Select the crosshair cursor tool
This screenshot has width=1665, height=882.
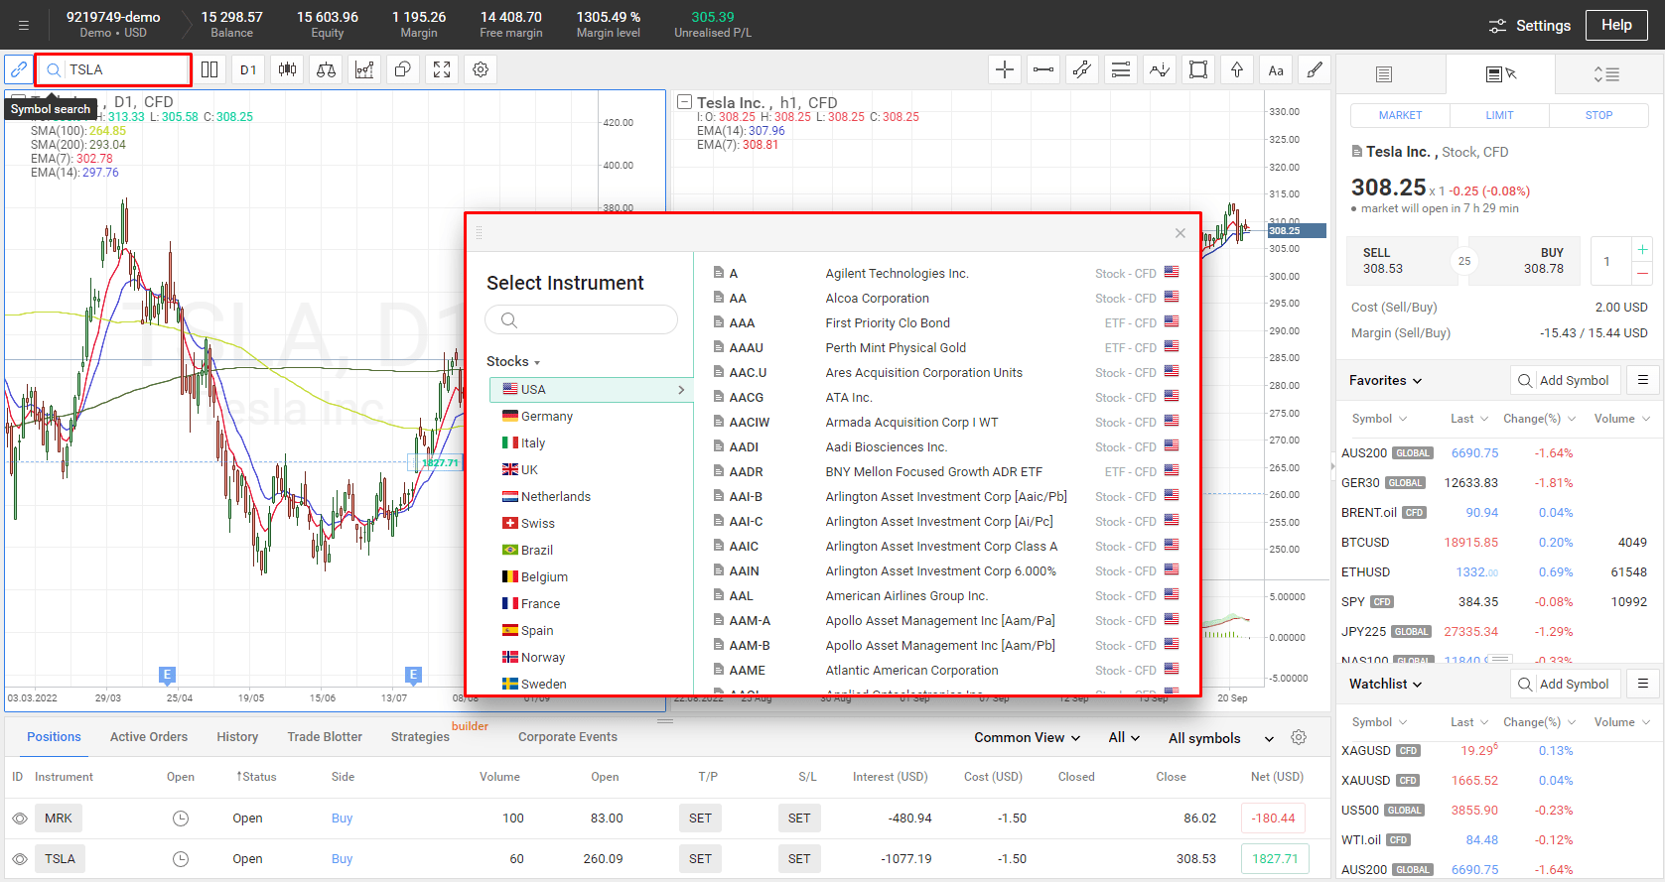point(1005,69)
